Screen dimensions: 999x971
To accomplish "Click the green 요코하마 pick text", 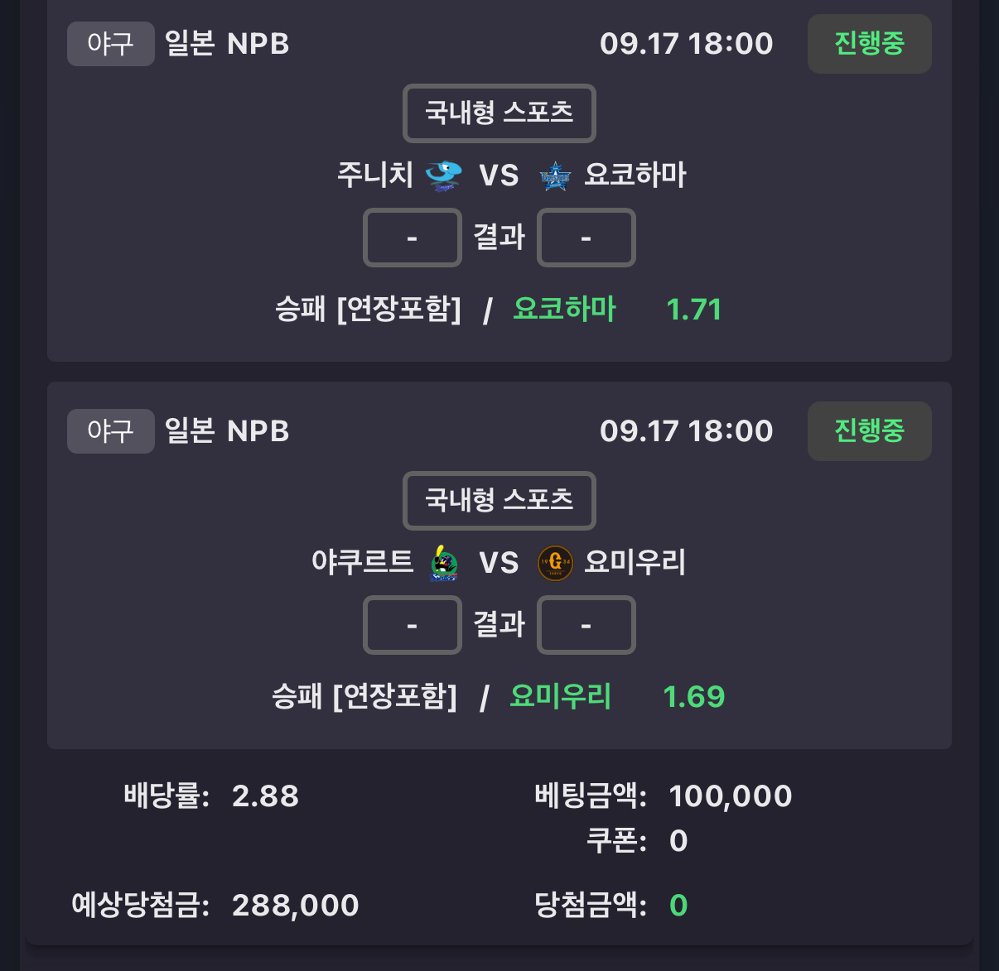I will point(565,309).
